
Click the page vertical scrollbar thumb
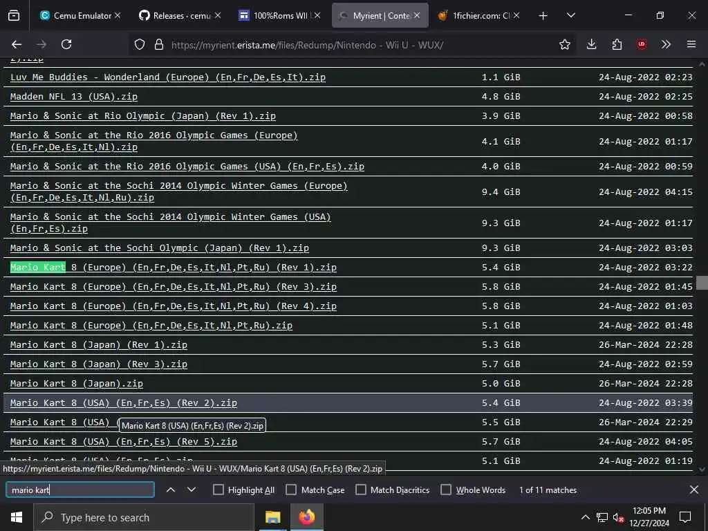point(702,283)
